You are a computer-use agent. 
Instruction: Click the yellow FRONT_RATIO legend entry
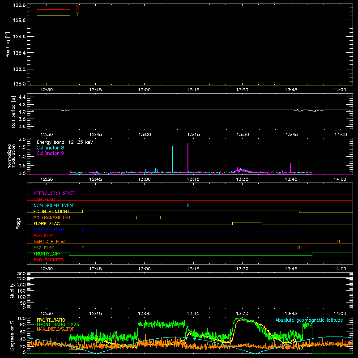click(51, 320)
